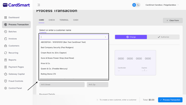Click the CardSmart logo

16,5
